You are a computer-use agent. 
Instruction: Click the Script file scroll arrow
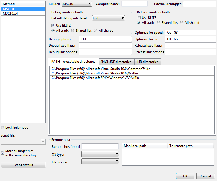43,142
